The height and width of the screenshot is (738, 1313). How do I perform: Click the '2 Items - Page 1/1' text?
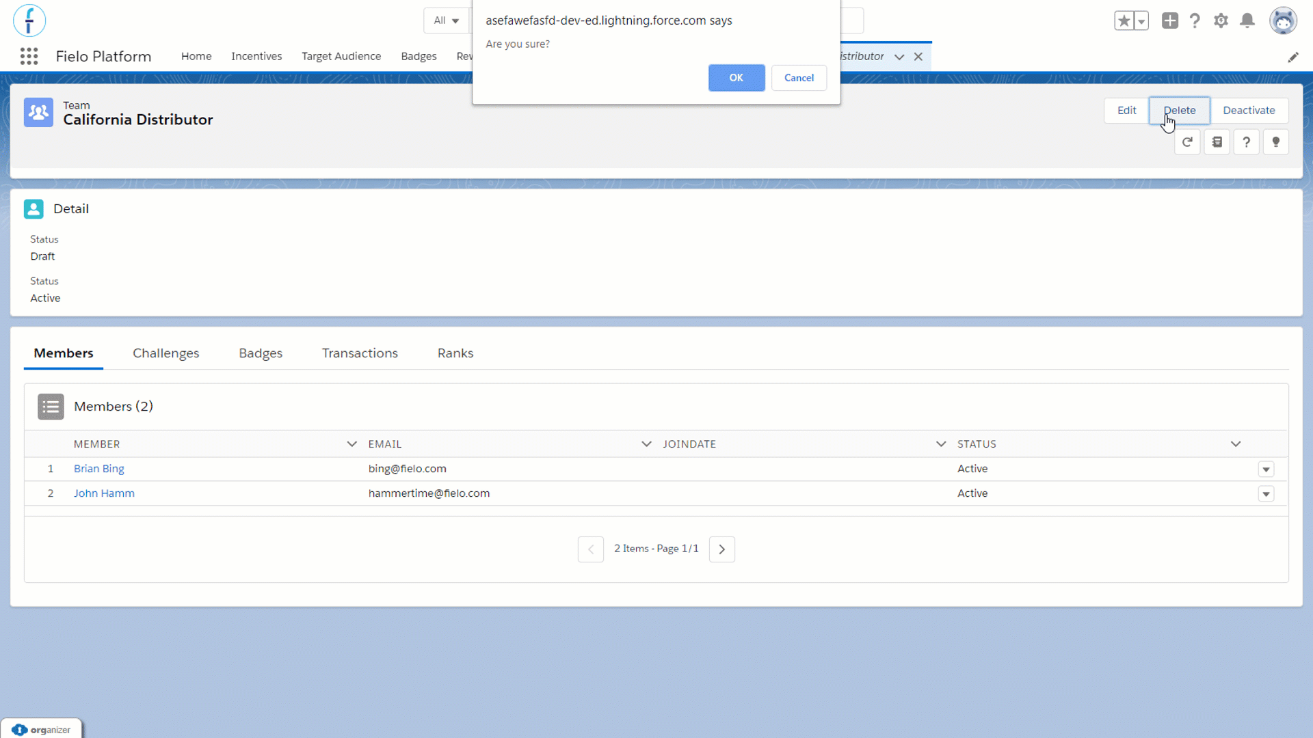click(x=656, y=549)
